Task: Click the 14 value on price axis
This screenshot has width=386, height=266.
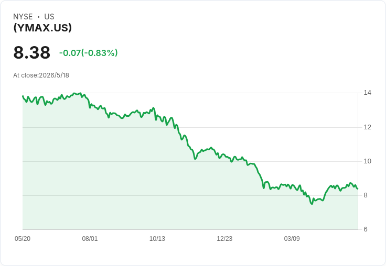Action: coord(367,93)
